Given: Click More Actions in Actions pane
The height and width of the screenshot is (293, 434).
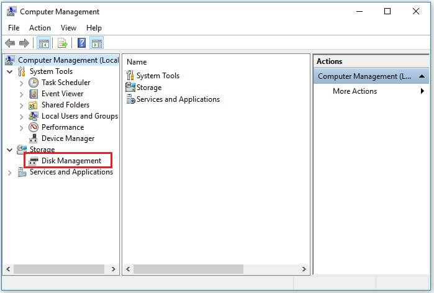Looking at the screenshot, I should (x=355, y=91).
